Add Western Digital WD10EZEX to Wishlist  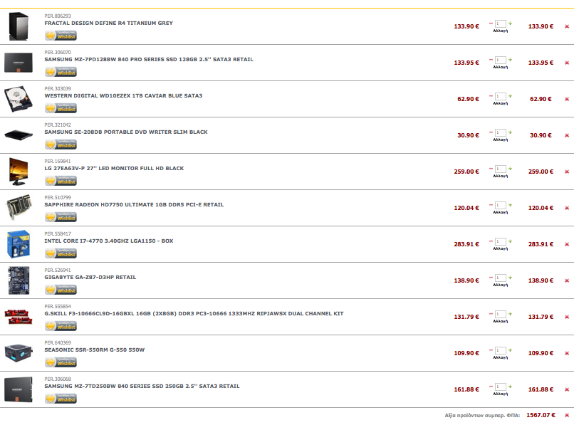pyautogui.click(x=61, y=108)
